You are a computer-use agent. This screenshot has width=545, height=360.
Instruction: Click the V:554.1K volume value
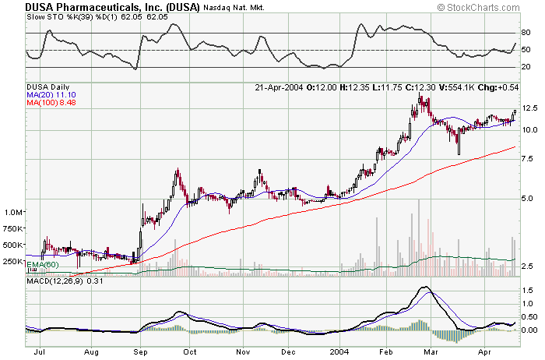tap(456, 87)
